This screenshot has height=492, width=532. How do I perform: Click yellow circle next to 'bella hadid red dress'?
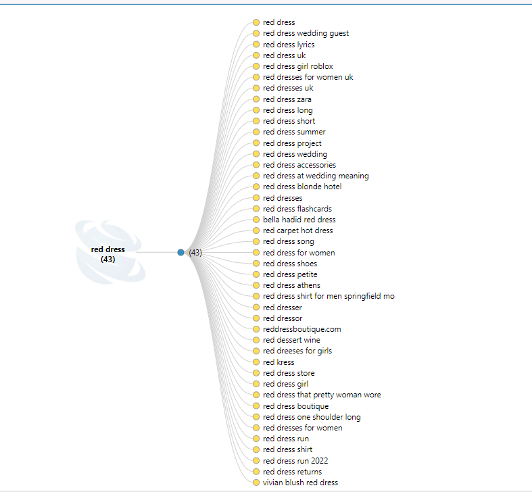click(x=256, y=220)
